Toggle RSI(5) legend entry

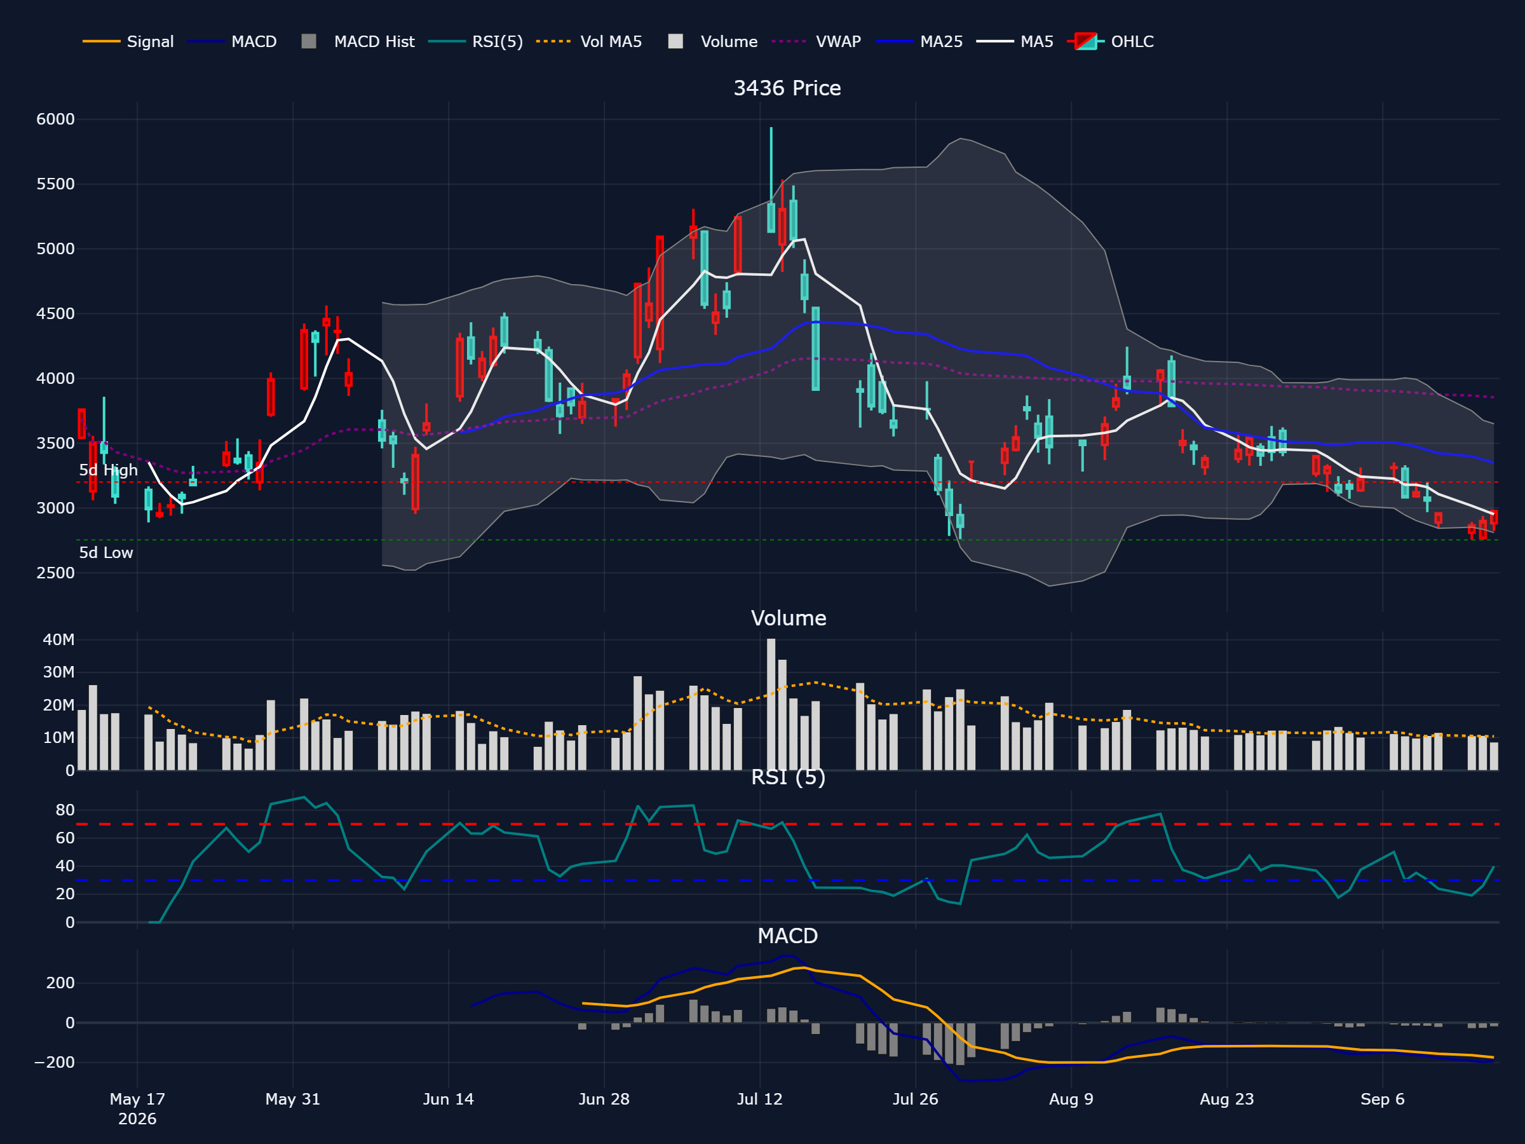(476, 41)
